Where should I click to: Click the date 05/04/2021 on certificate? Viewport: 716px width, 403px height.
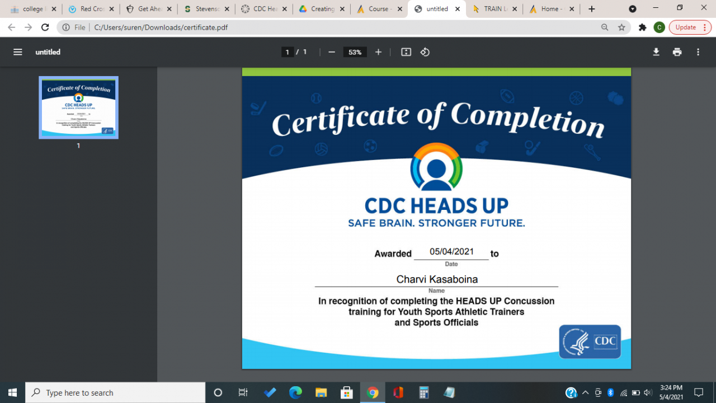click(x=451, y=252)
